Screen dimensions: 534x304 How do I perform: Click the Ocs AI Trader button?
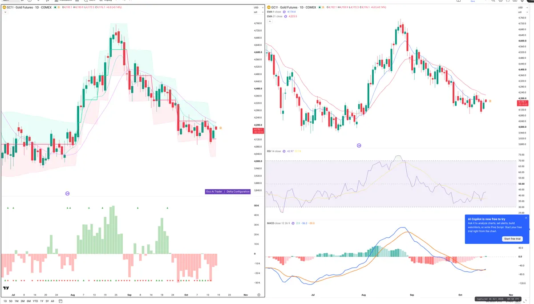[215, 191]
